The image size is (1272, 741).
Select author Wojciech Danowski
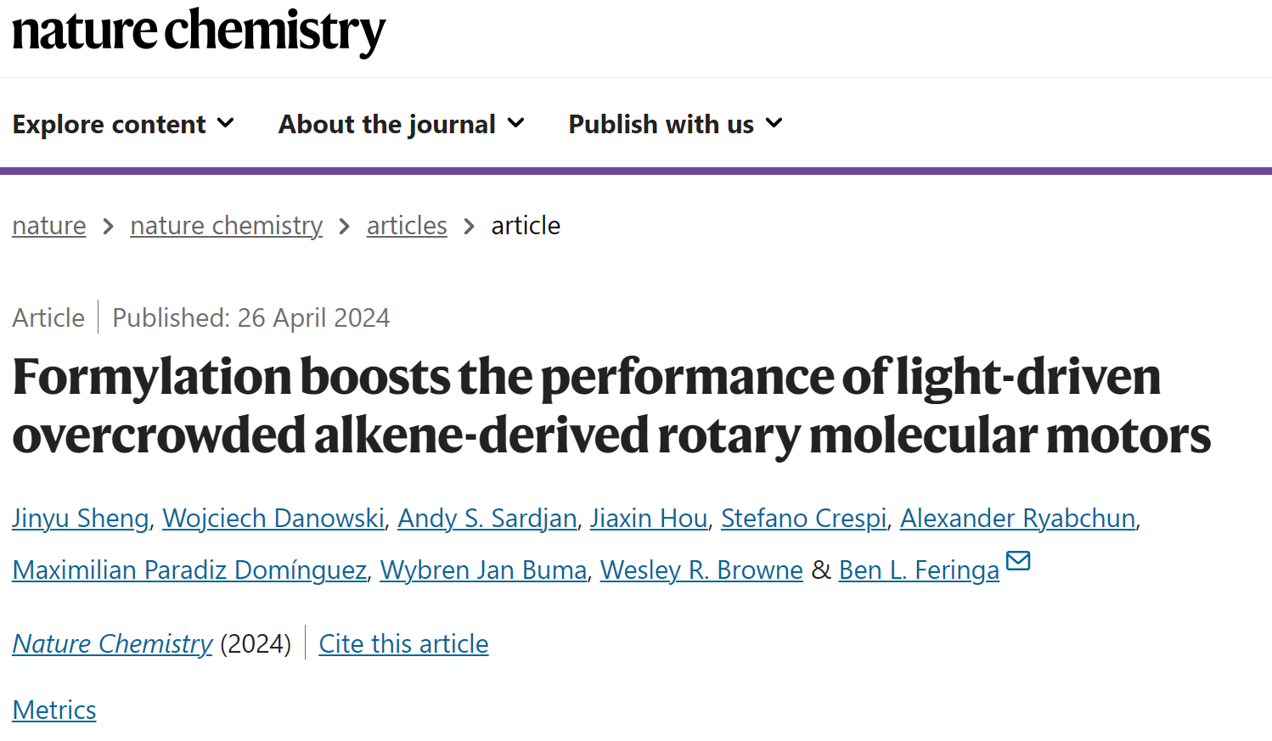coord(273,519)
